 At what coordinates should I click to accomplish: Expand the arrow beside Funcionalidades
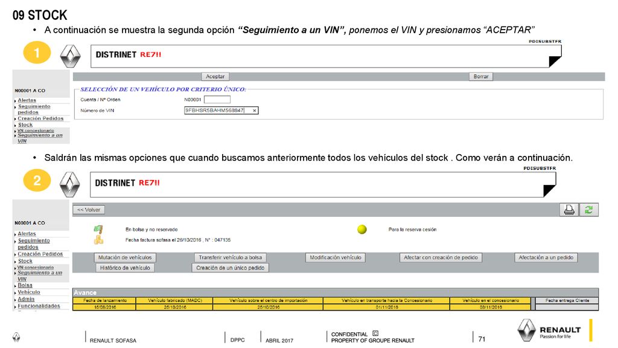15,306
